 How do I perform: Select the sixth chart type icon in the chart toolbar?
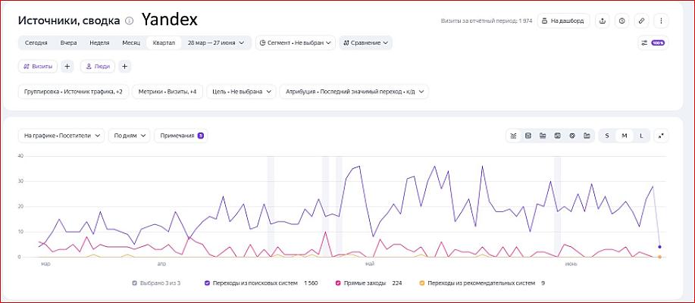pos(587,136)
